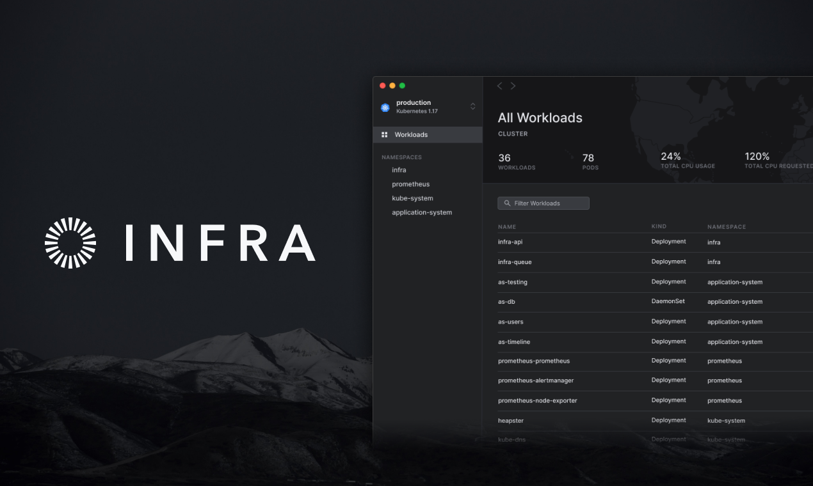Click the INFRA spinner logo
The width and height of the screenshot is (813, 486).
click(x=70, y=243)
